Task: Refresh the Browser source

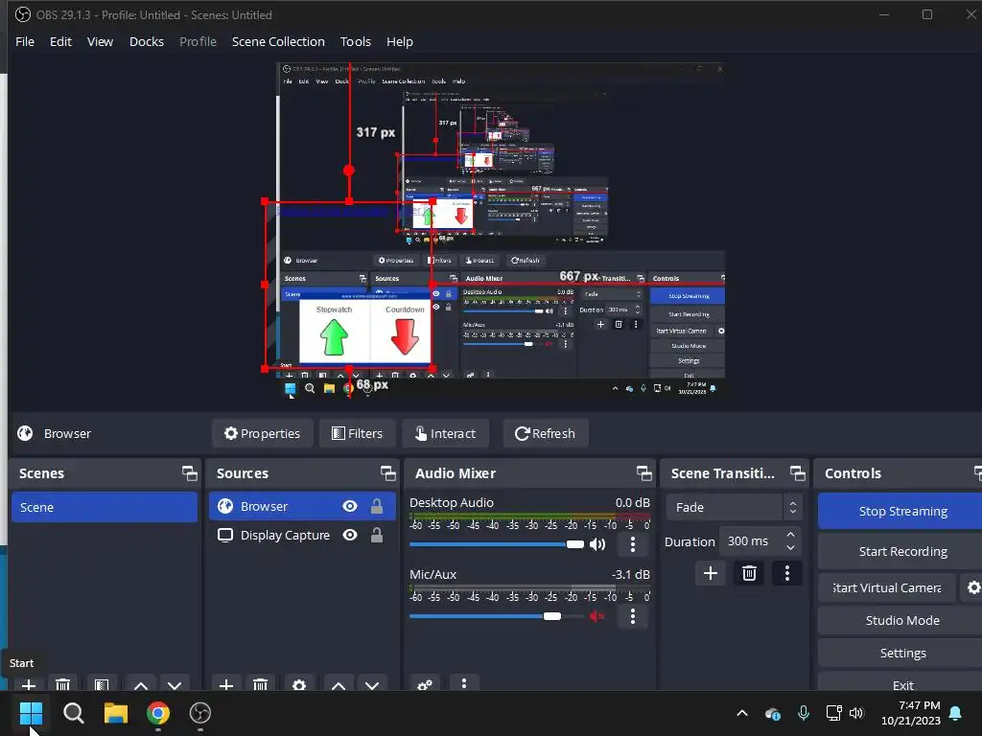Action: (546, 433)
